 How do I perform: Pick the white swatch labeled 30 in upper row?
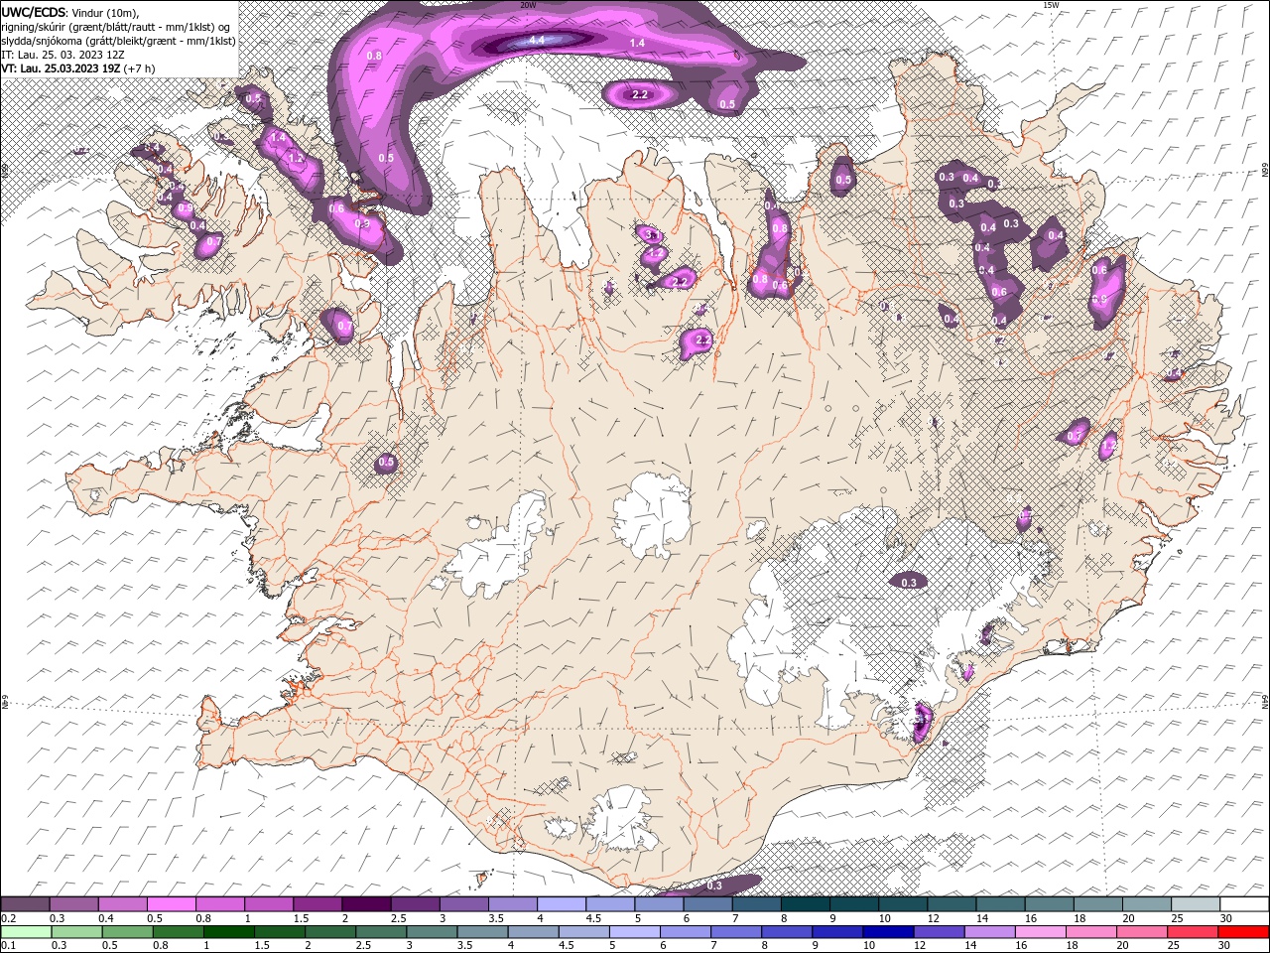[1243, 903]
